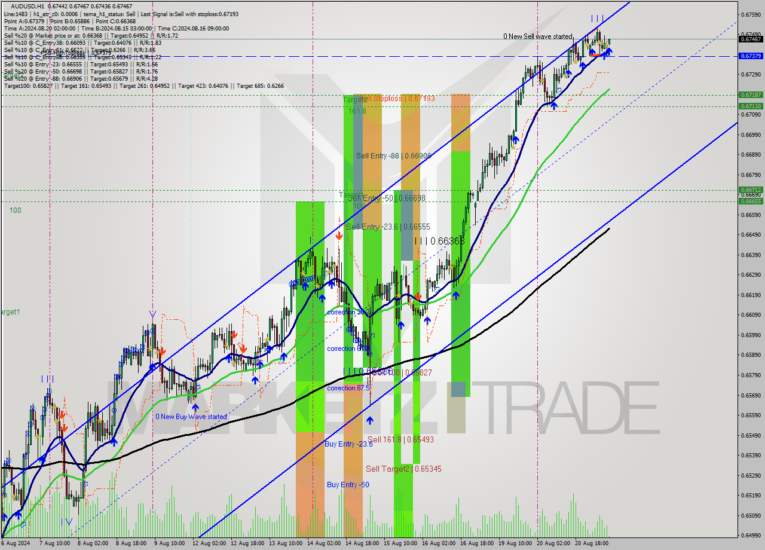
Task: Select the 'correction 87.5' label
Action: tap(348, 388)
